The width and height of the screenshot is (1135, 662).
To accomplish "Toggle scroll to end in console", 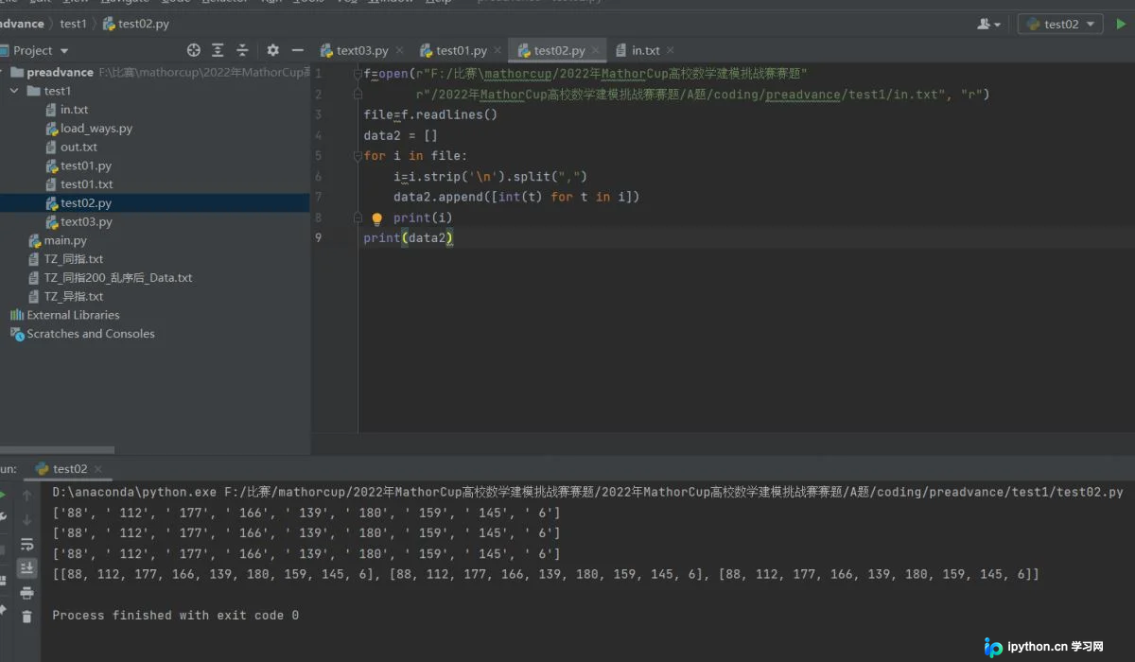I will pos(27,567).
